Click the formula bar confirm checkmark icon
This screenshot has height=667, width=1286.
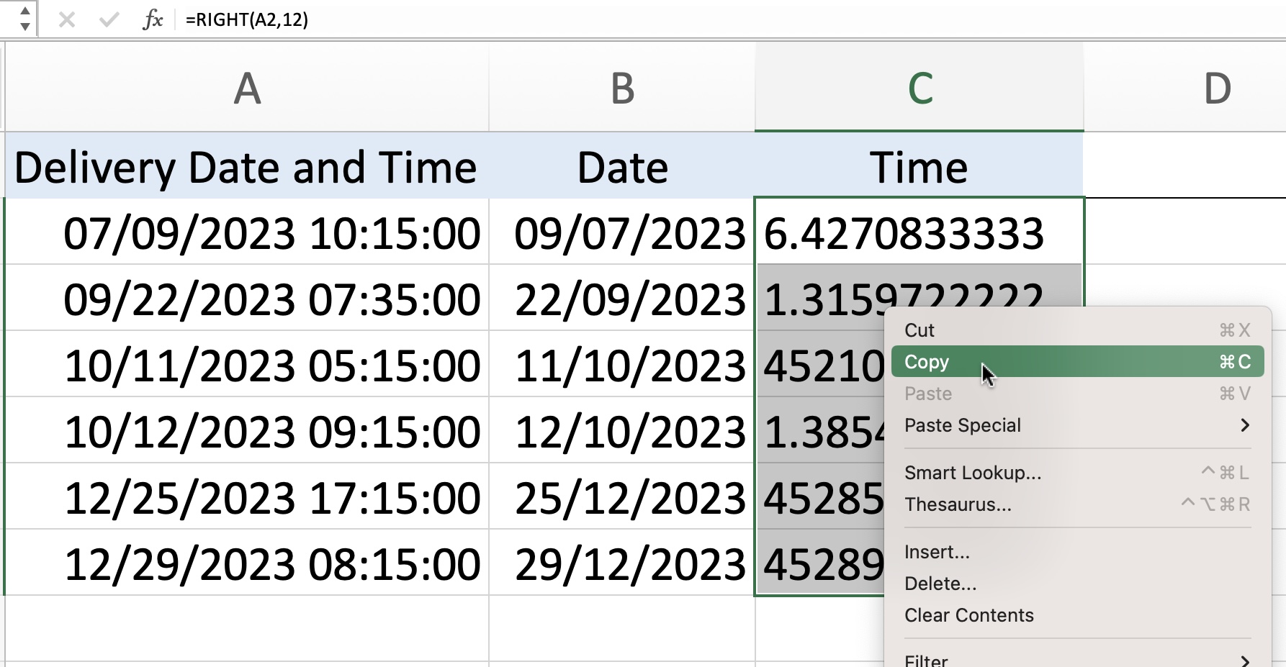[x=109, y=19]
